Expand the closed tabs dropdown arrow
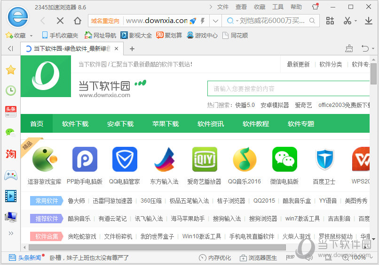Image resolution: width=379 pixels, height=265 pixels. point(373,49)
